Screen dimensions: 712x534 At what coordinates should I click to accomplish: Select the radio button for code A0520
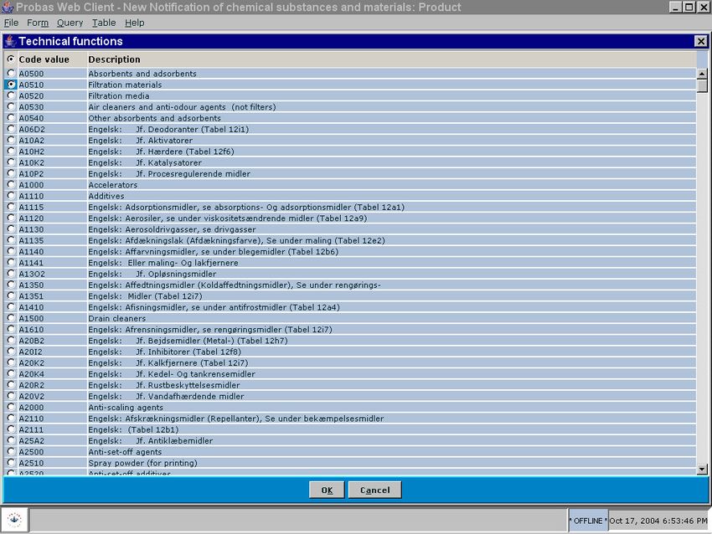click(11, 95)
